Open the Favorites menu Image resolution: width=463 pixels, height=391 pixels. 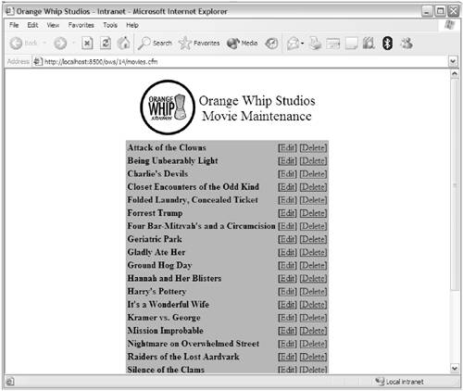(81, 25)
